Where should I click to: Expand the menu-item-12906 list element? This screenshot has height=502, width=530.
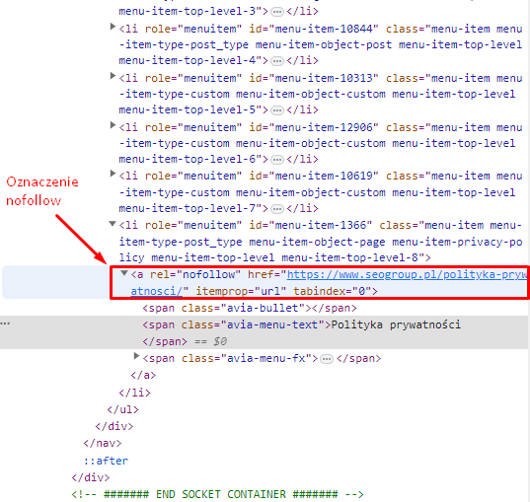(113, 125)
